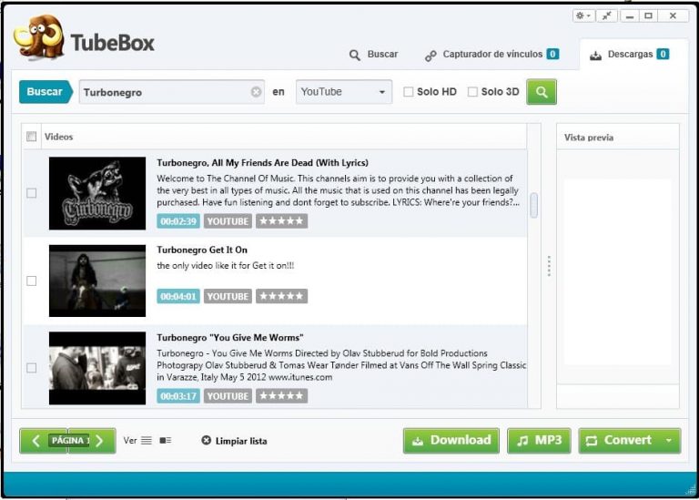The image size is (699, 500).
Task: Click the preview panel splitter handle
Action: click(549, 266)
